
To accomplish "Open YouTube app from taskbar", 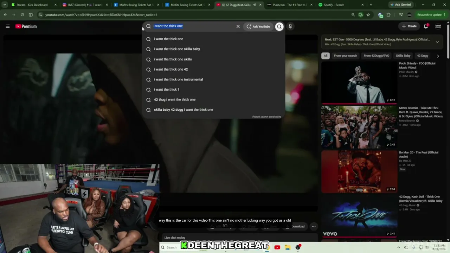I will [x=277, y=247].
